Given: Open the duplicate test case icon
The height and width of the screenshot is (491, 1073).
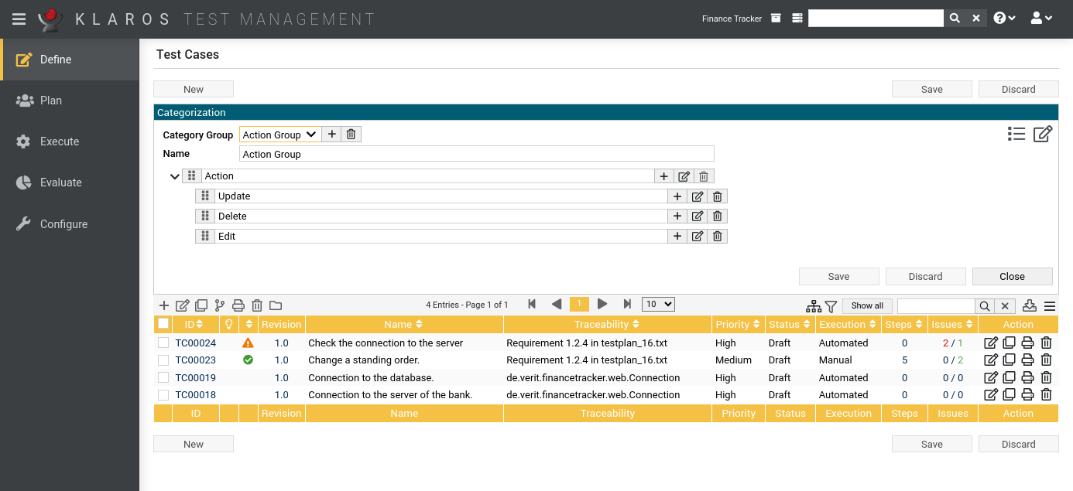Looking at the screenshot, I should point(201,305).
